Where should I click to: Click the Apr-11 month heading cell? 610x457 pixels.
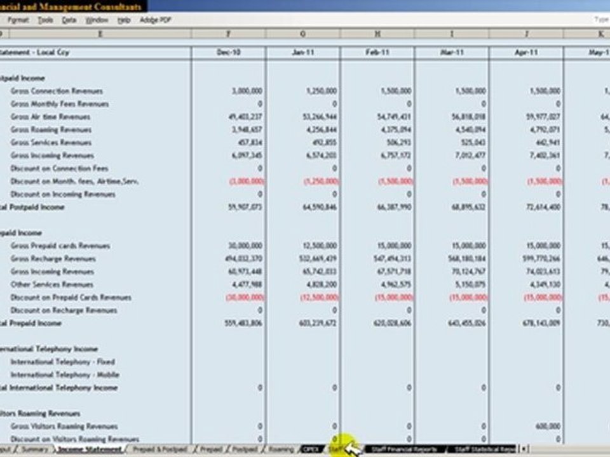526,52
